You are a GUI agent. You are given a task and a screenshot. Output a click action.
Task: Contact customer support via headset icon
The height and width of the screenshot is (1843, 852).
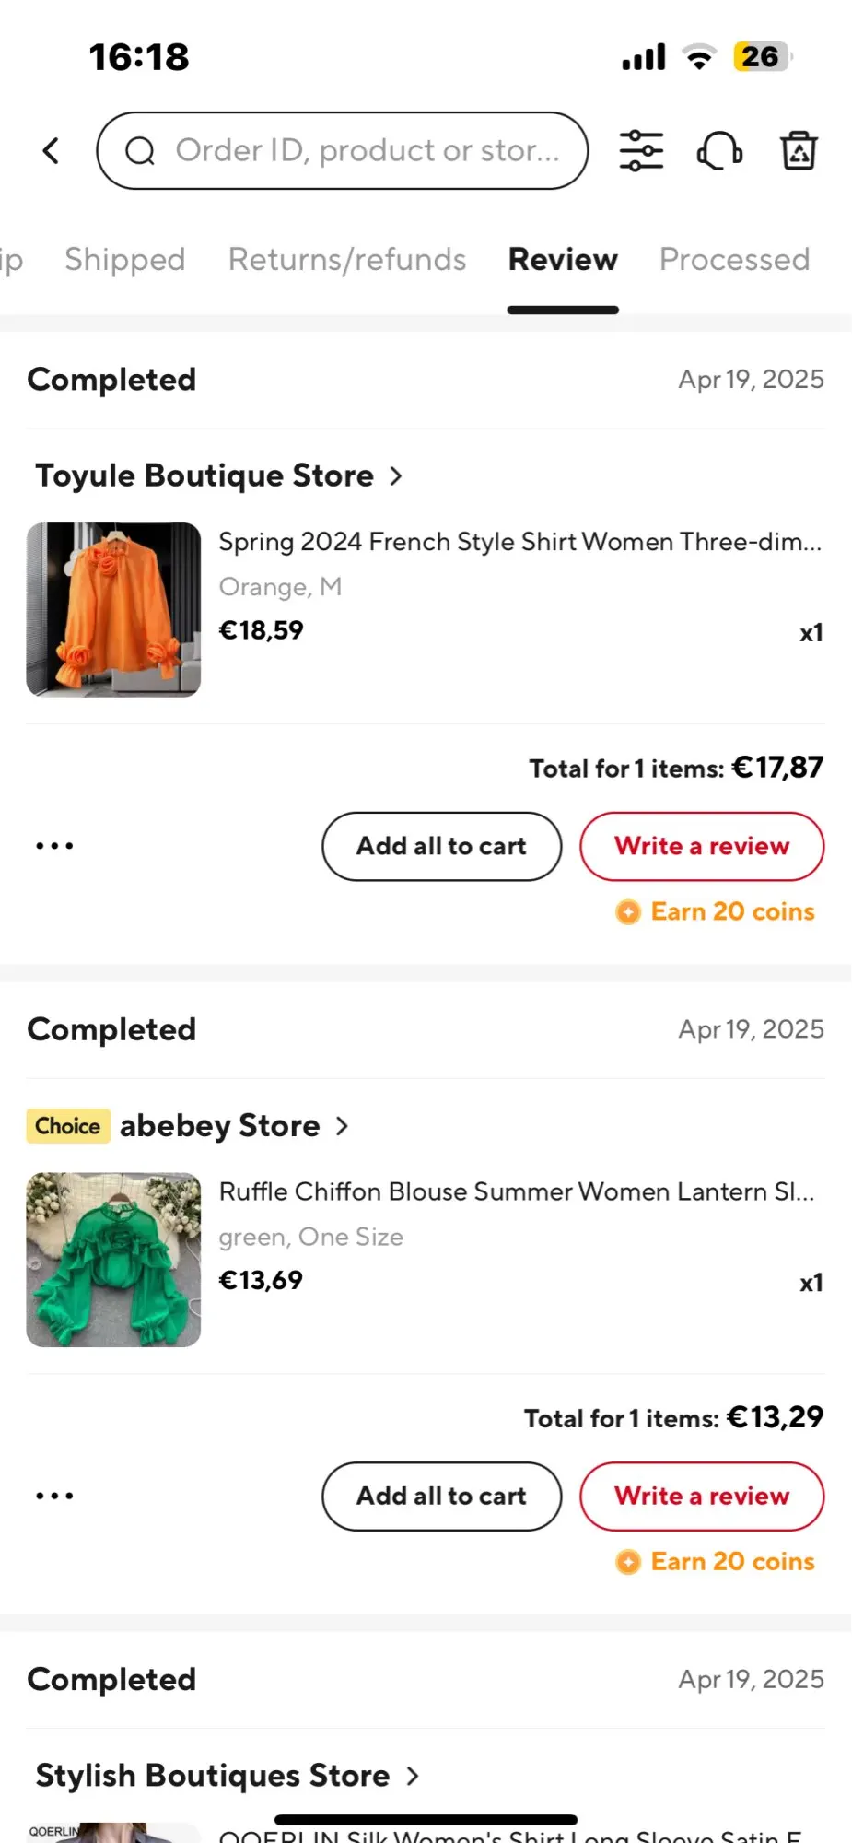point(719,151)
